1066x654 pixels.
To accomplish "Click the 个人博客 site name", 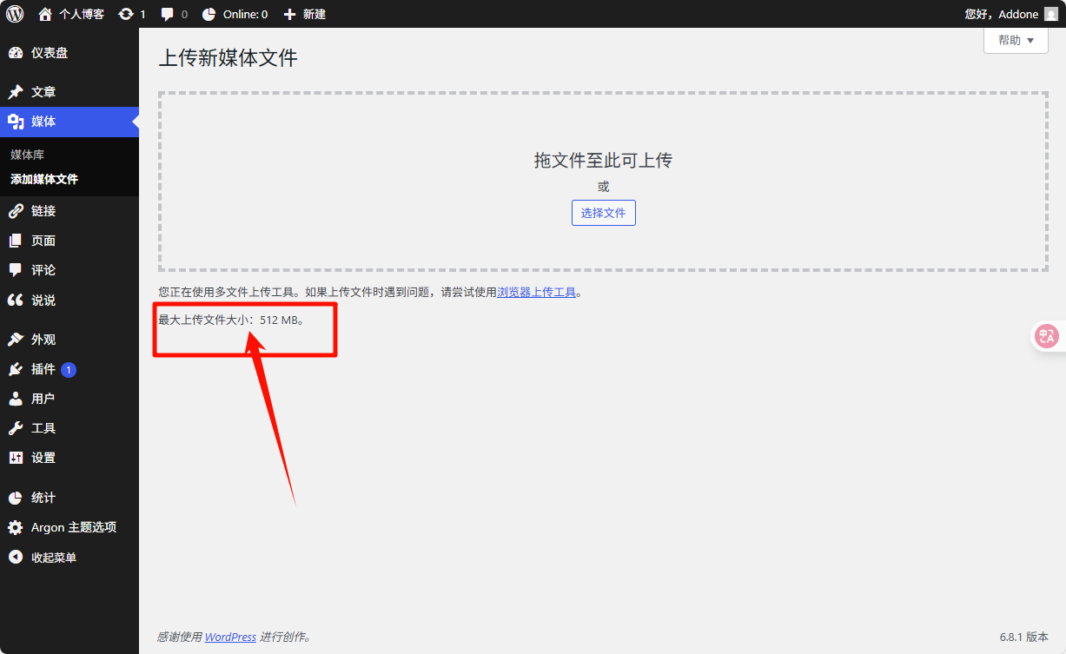I will point(82,14).
